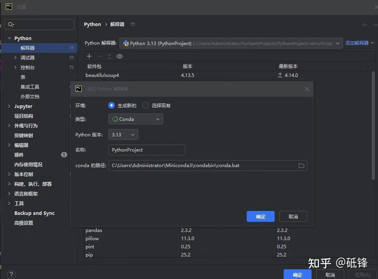Click the conda path input field
378x279 pixels.
pos(194,166)
